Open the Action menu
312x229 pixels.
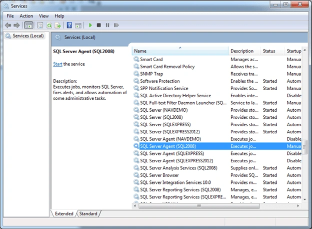click(26, 16)
